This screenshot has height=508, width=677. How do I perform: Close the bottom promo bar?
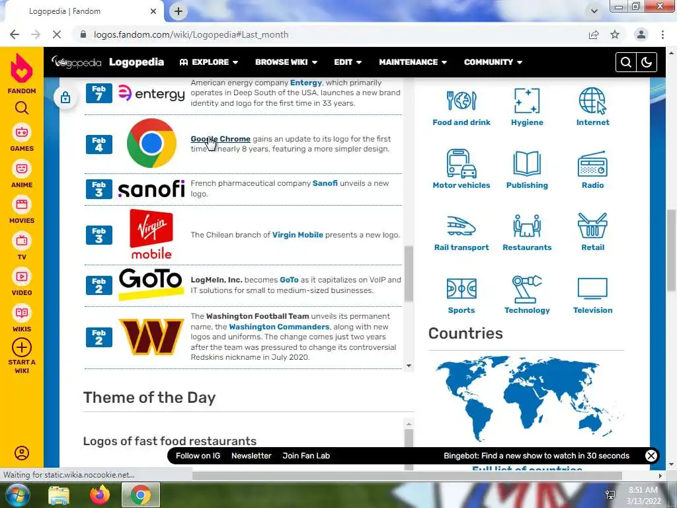(651, 456)
